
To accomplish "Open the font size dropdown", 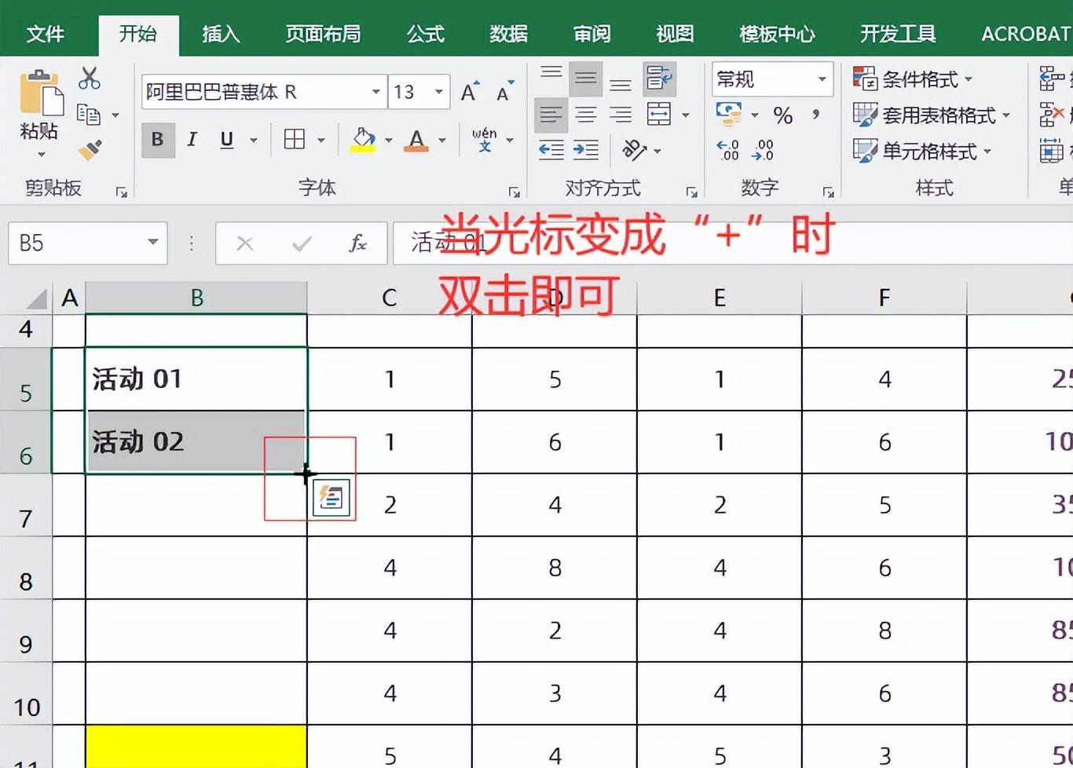I will [439, 92].
